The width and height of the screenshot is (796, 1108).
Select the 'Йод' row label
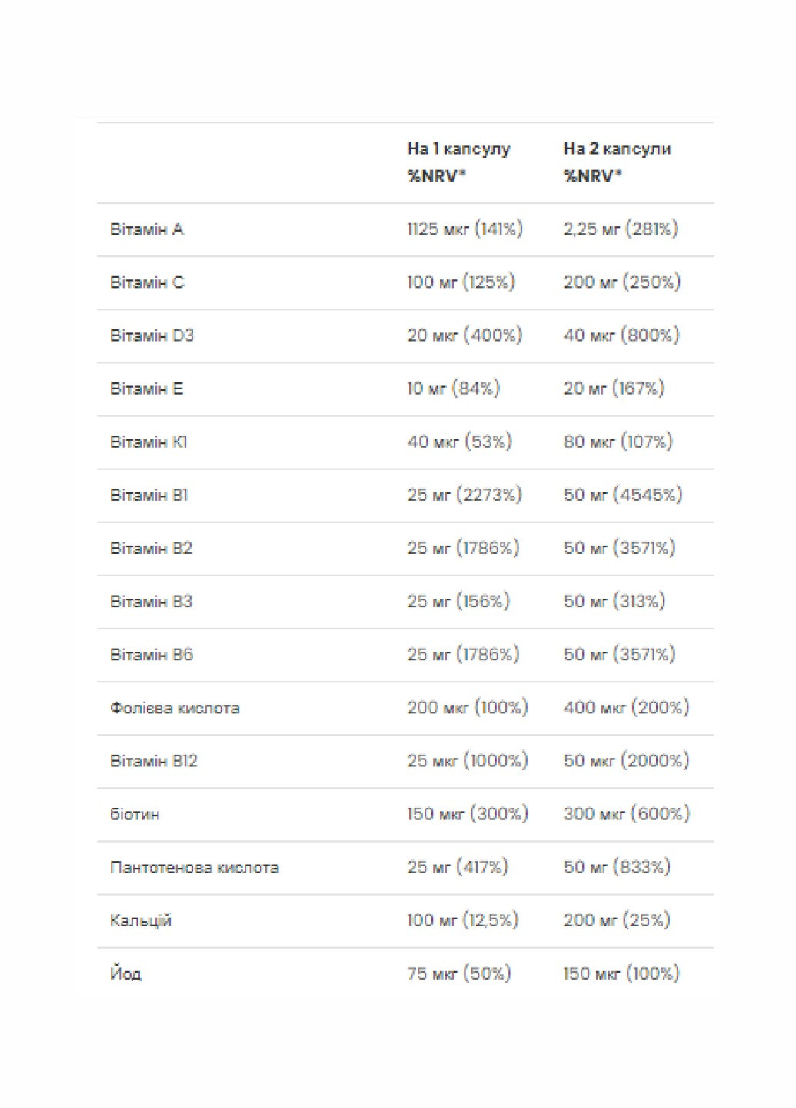125,973
